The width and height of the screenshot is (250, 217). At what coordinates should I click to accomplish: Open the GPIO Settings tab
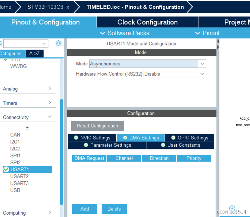[x=189, y=138]
